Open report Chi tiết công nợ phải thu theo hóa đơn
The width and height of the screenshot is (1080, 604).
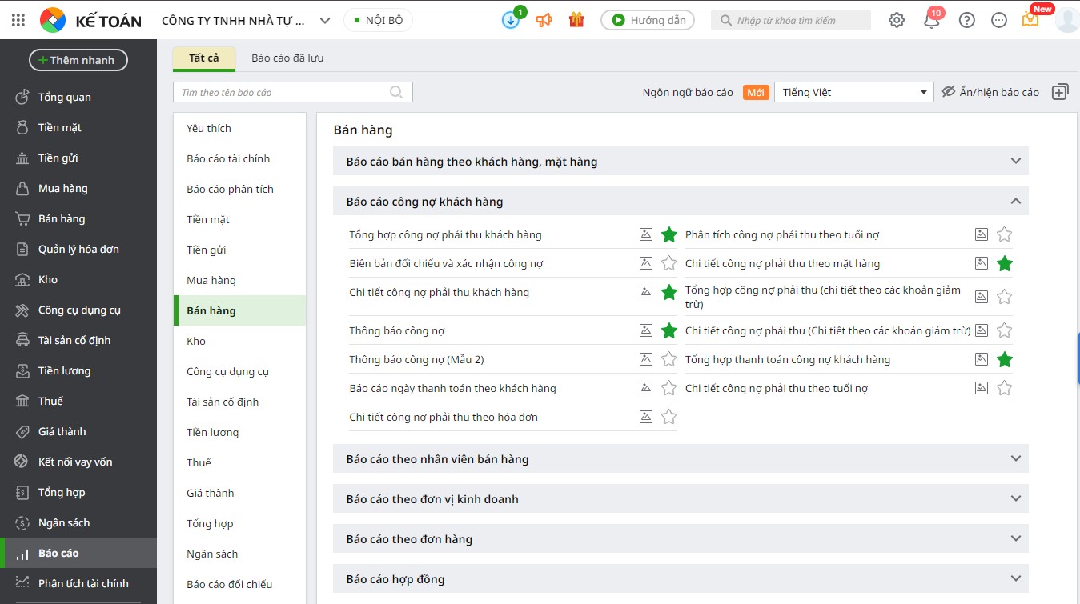click(x=444, y=417)
